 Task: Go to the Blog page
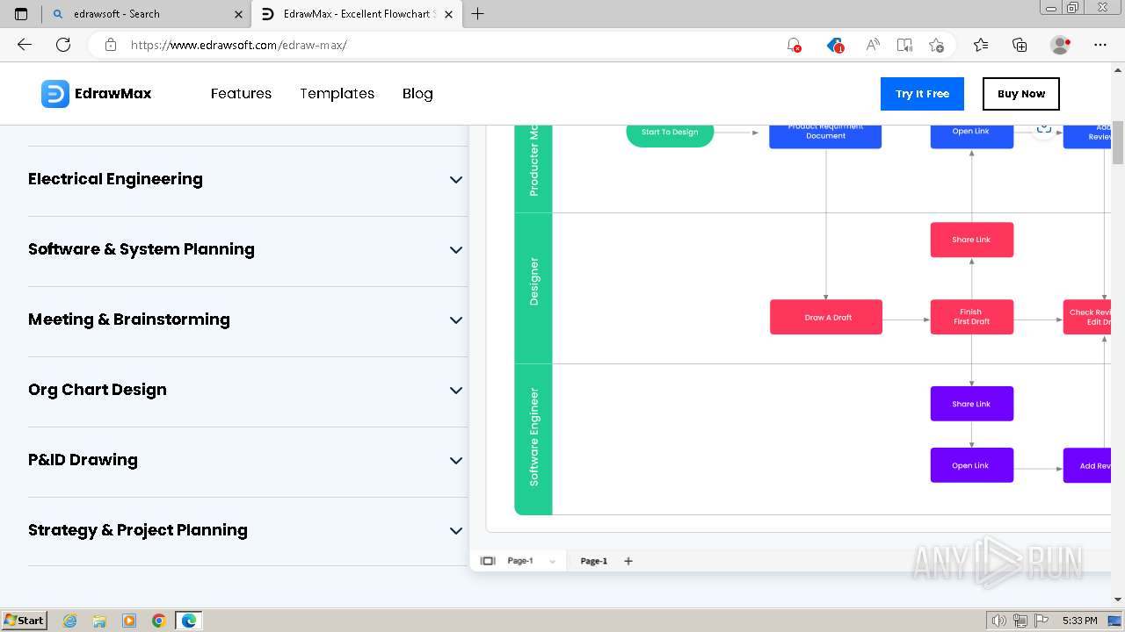tap(417, 93)
